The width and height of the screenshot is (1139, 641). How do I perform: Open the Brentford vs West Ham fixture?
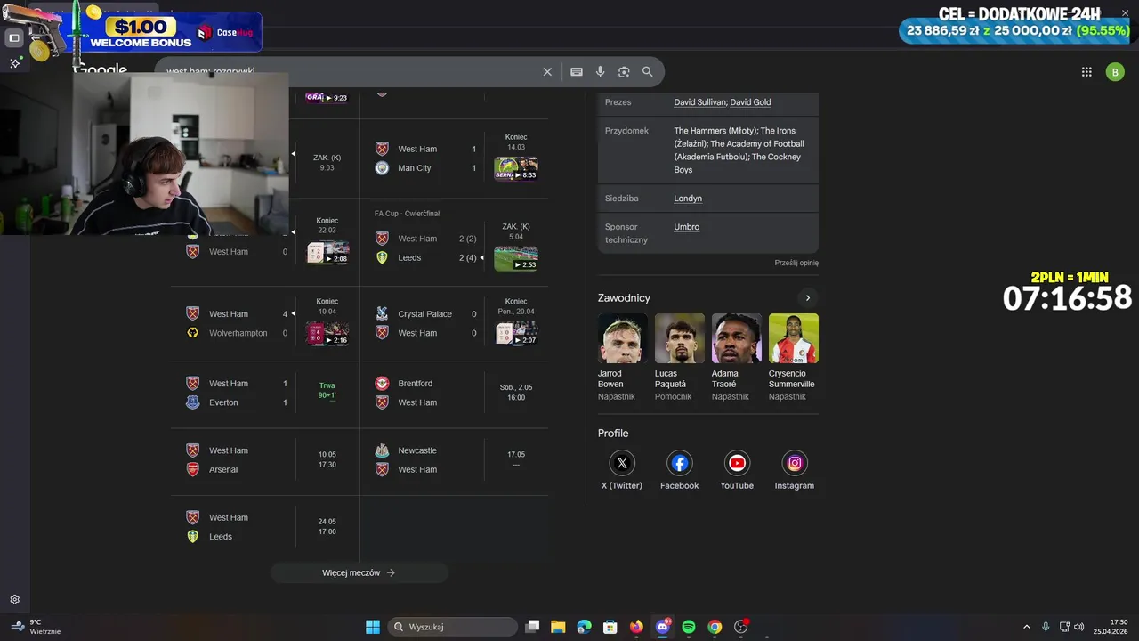click(x=454, y=393)
